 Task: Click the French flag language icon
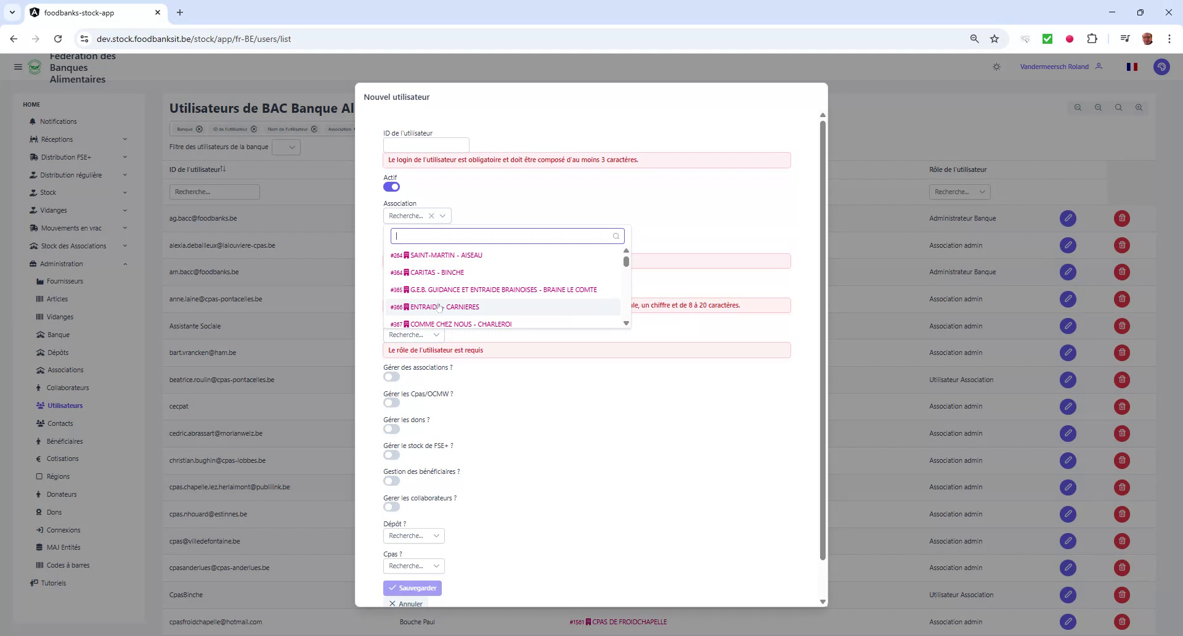point(1132,67)
